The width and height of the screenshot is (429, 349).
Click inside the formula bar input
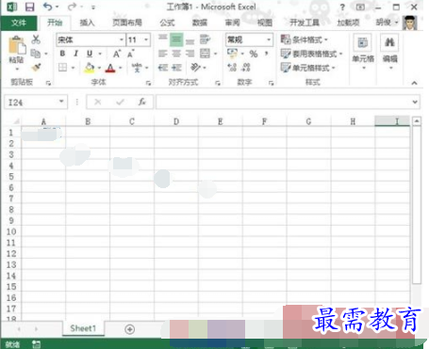[284, 102]
